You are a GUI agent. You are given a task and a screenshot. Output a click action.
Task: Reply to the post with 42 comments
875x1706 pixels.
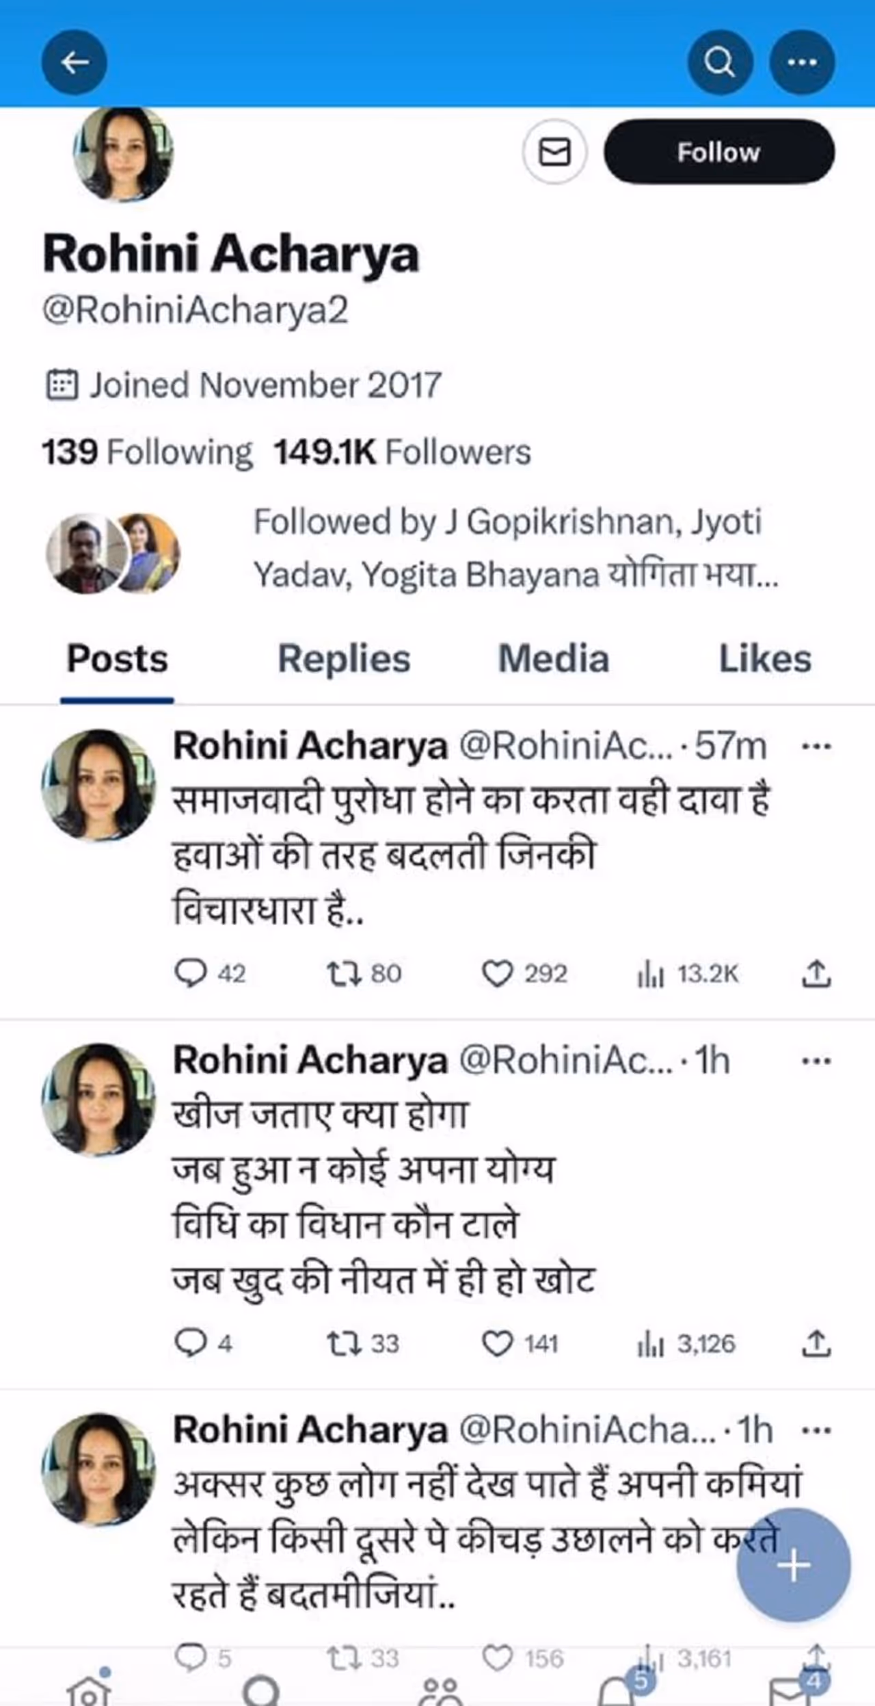click(191, 974)
